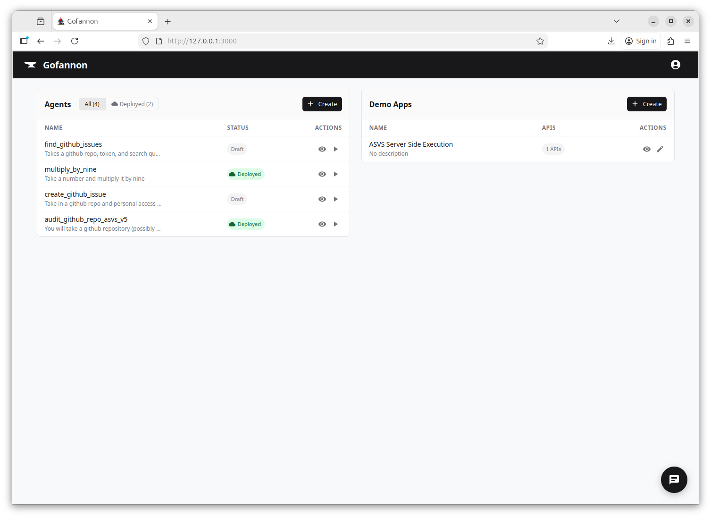The width and height of the screenshot is (711, 518).
Task: View details of find_github_issues agent
Action: point(322,149)
